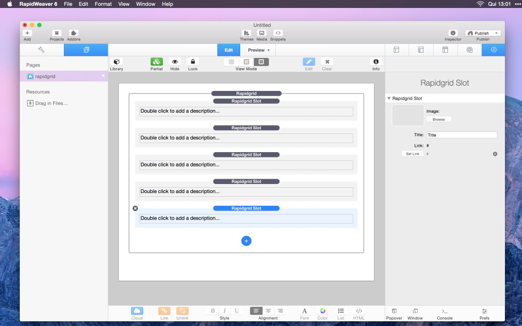
Task: Select the active gear inspector tab
Action: point(493,50)
